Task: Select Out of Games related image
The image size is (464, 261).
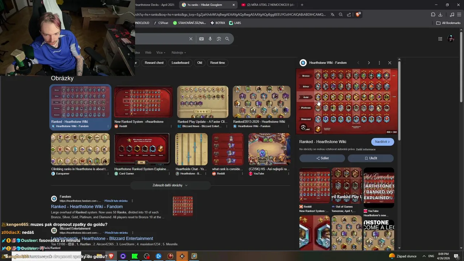Action: tap(347, 185)
